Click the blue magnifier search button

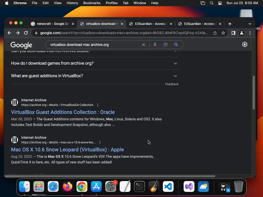[176, 45]
